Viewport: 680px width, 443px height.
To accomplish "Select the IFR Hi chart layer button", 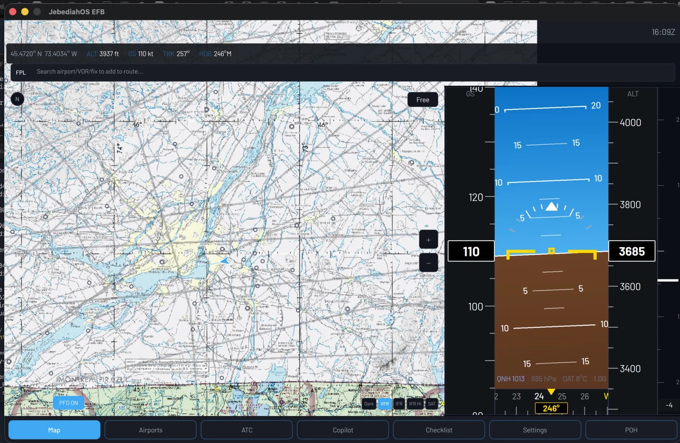I will coord(415,404).
